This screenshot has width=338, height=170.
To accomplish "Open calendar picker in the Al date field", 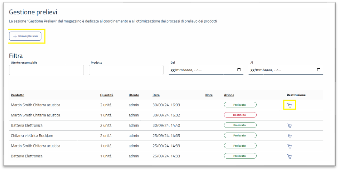I will pyautogui.click(x=319, y=70).
